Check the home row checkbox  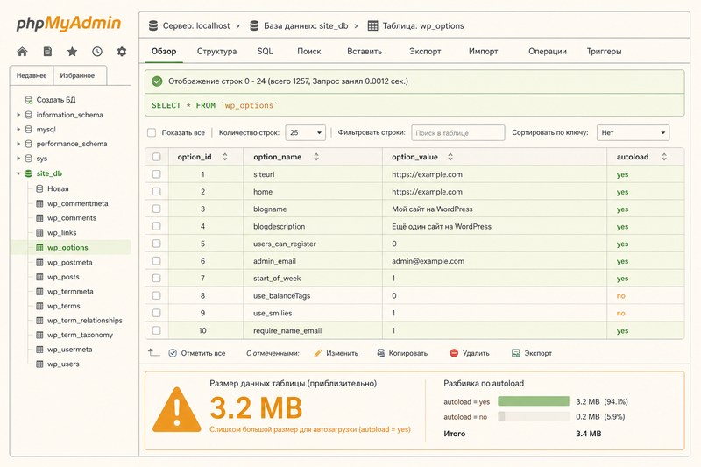pyautogui.click(x=157, y=191)
